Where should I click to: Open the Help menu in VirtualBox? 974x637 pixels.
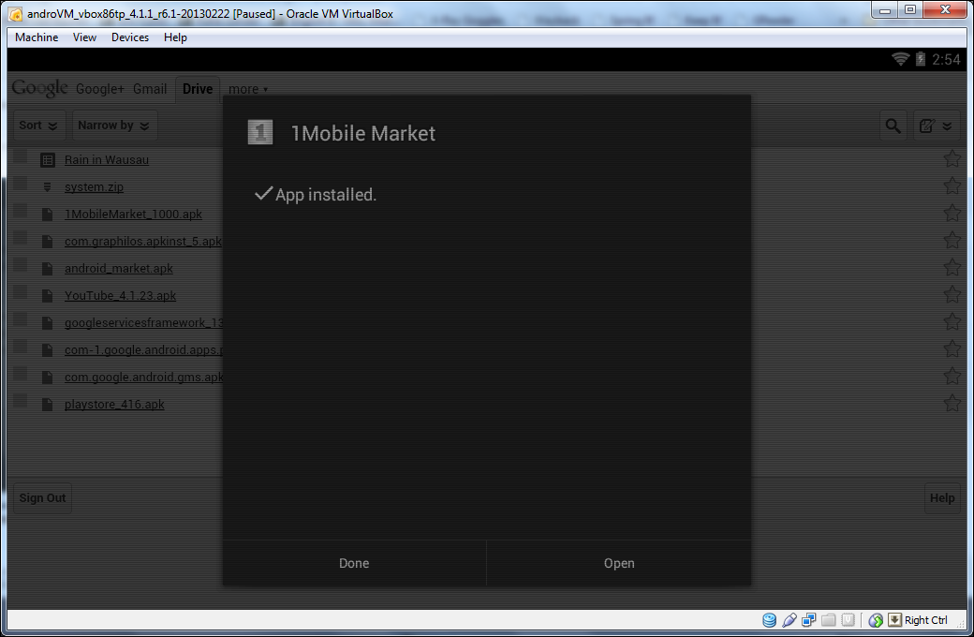click(x=175, y=37)
